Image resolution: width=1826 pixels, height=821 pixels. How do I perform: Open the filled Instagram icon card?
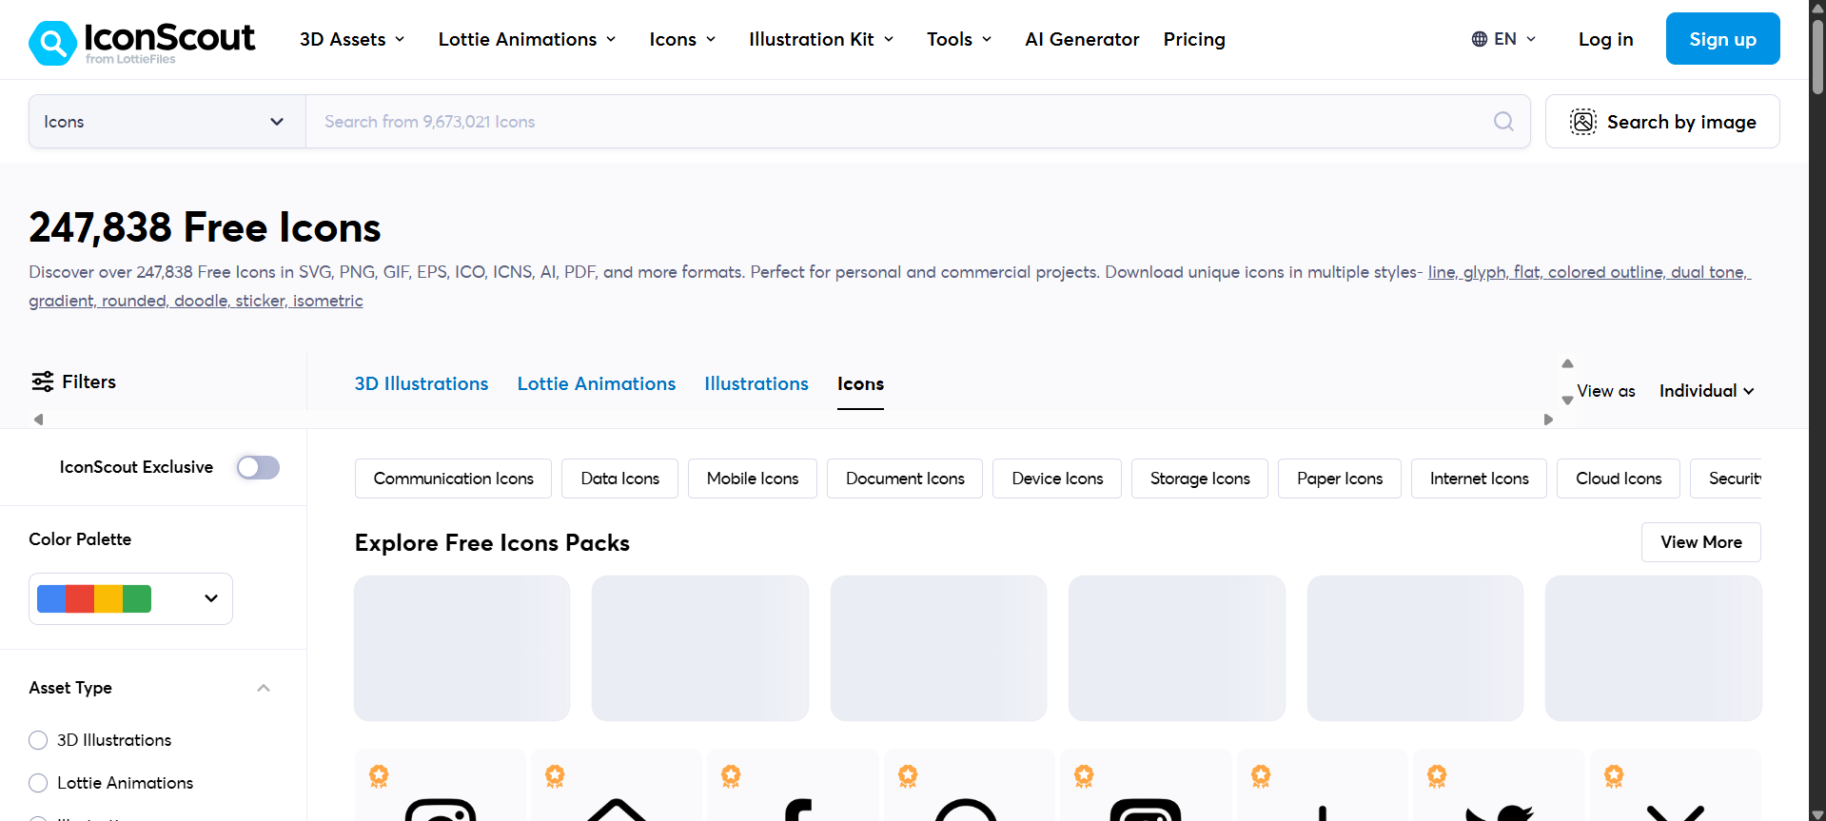coord(1146,786)
